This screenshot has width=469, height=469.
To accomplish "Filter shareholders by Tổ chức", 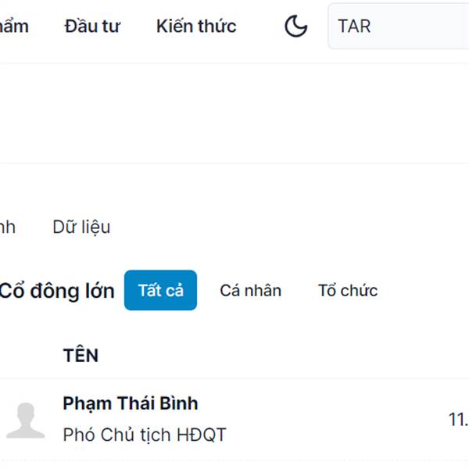I will pos(348,291).
